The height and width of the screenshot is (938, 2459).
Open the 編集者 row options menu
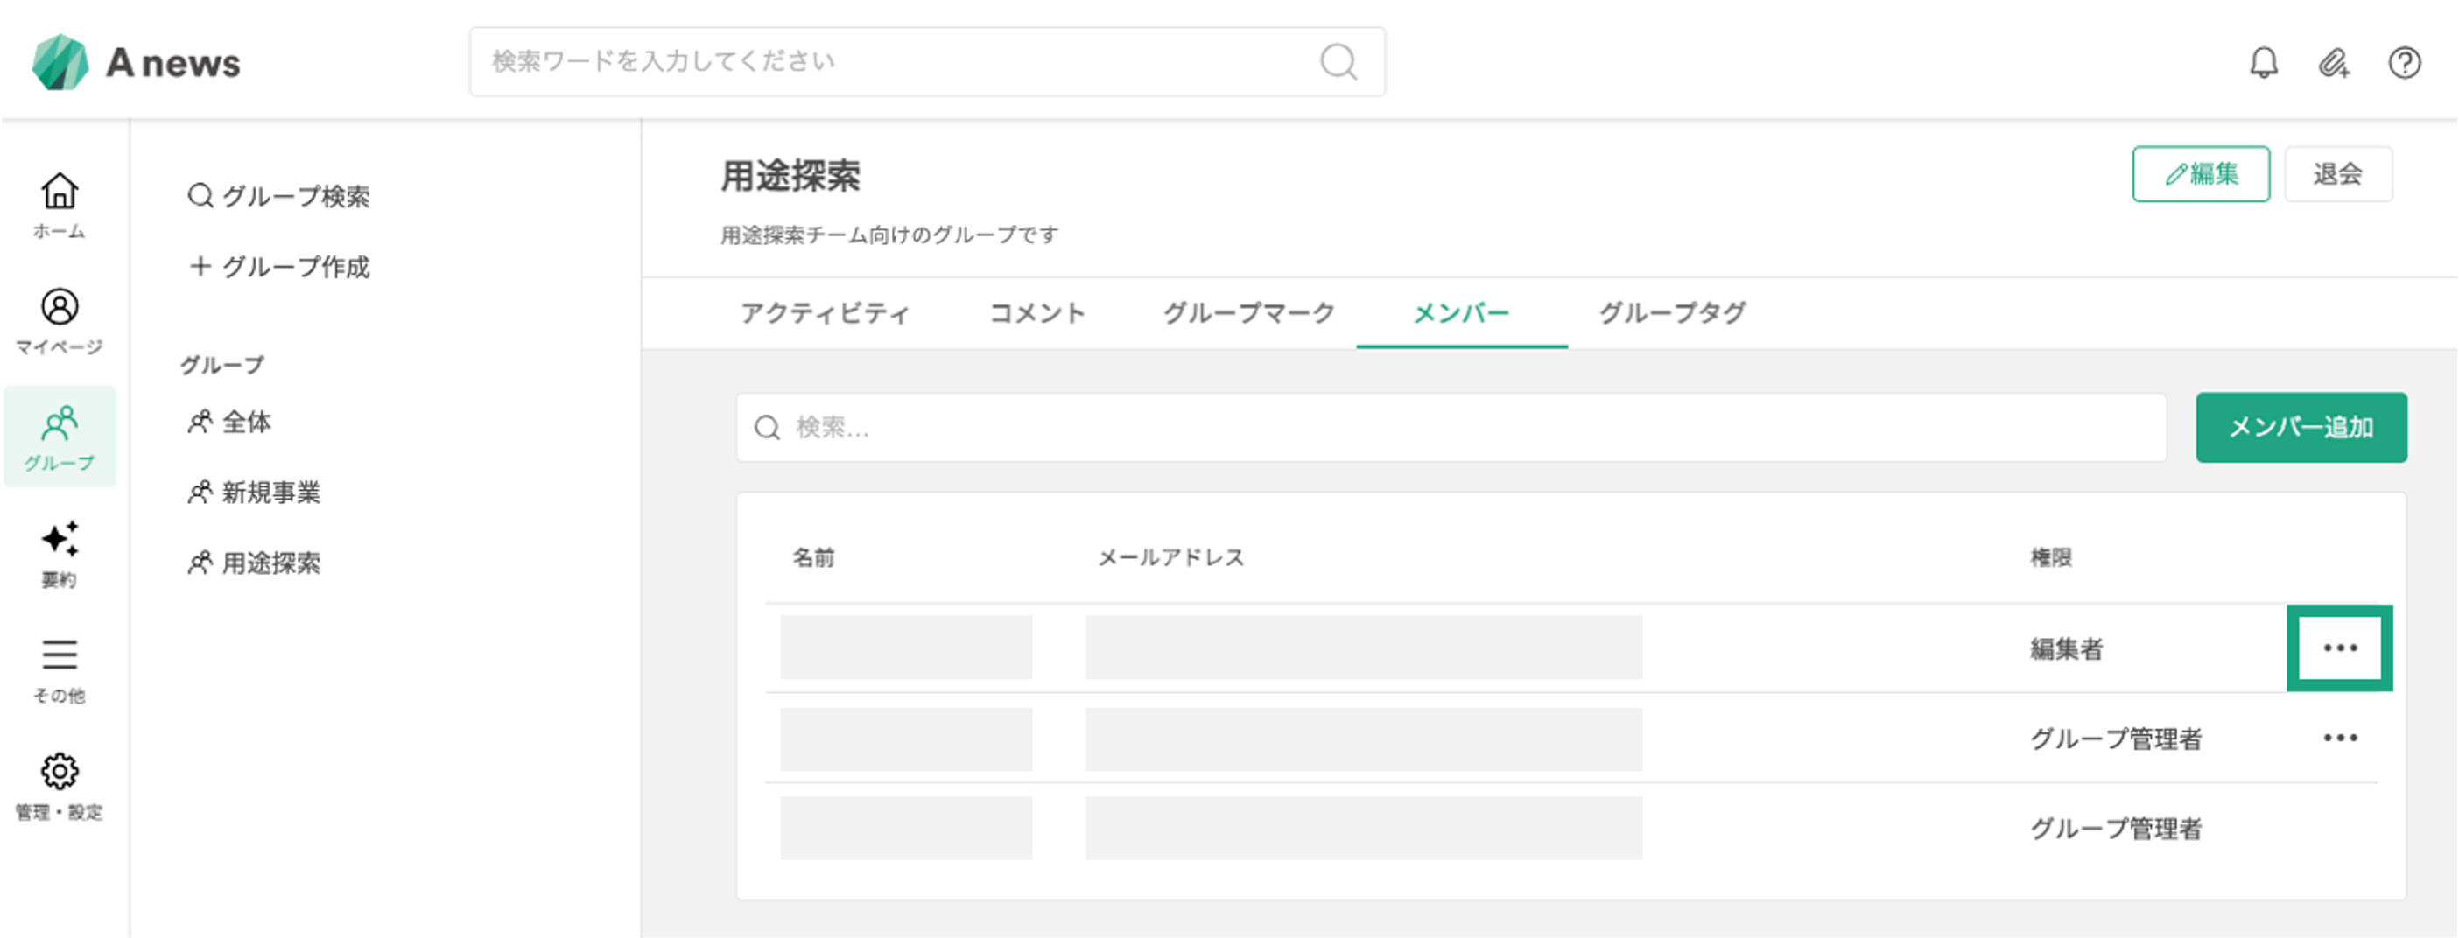[x=2340, y=647]
